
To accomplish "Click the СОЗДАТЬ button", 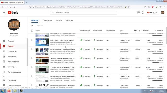I will [152, 13].
